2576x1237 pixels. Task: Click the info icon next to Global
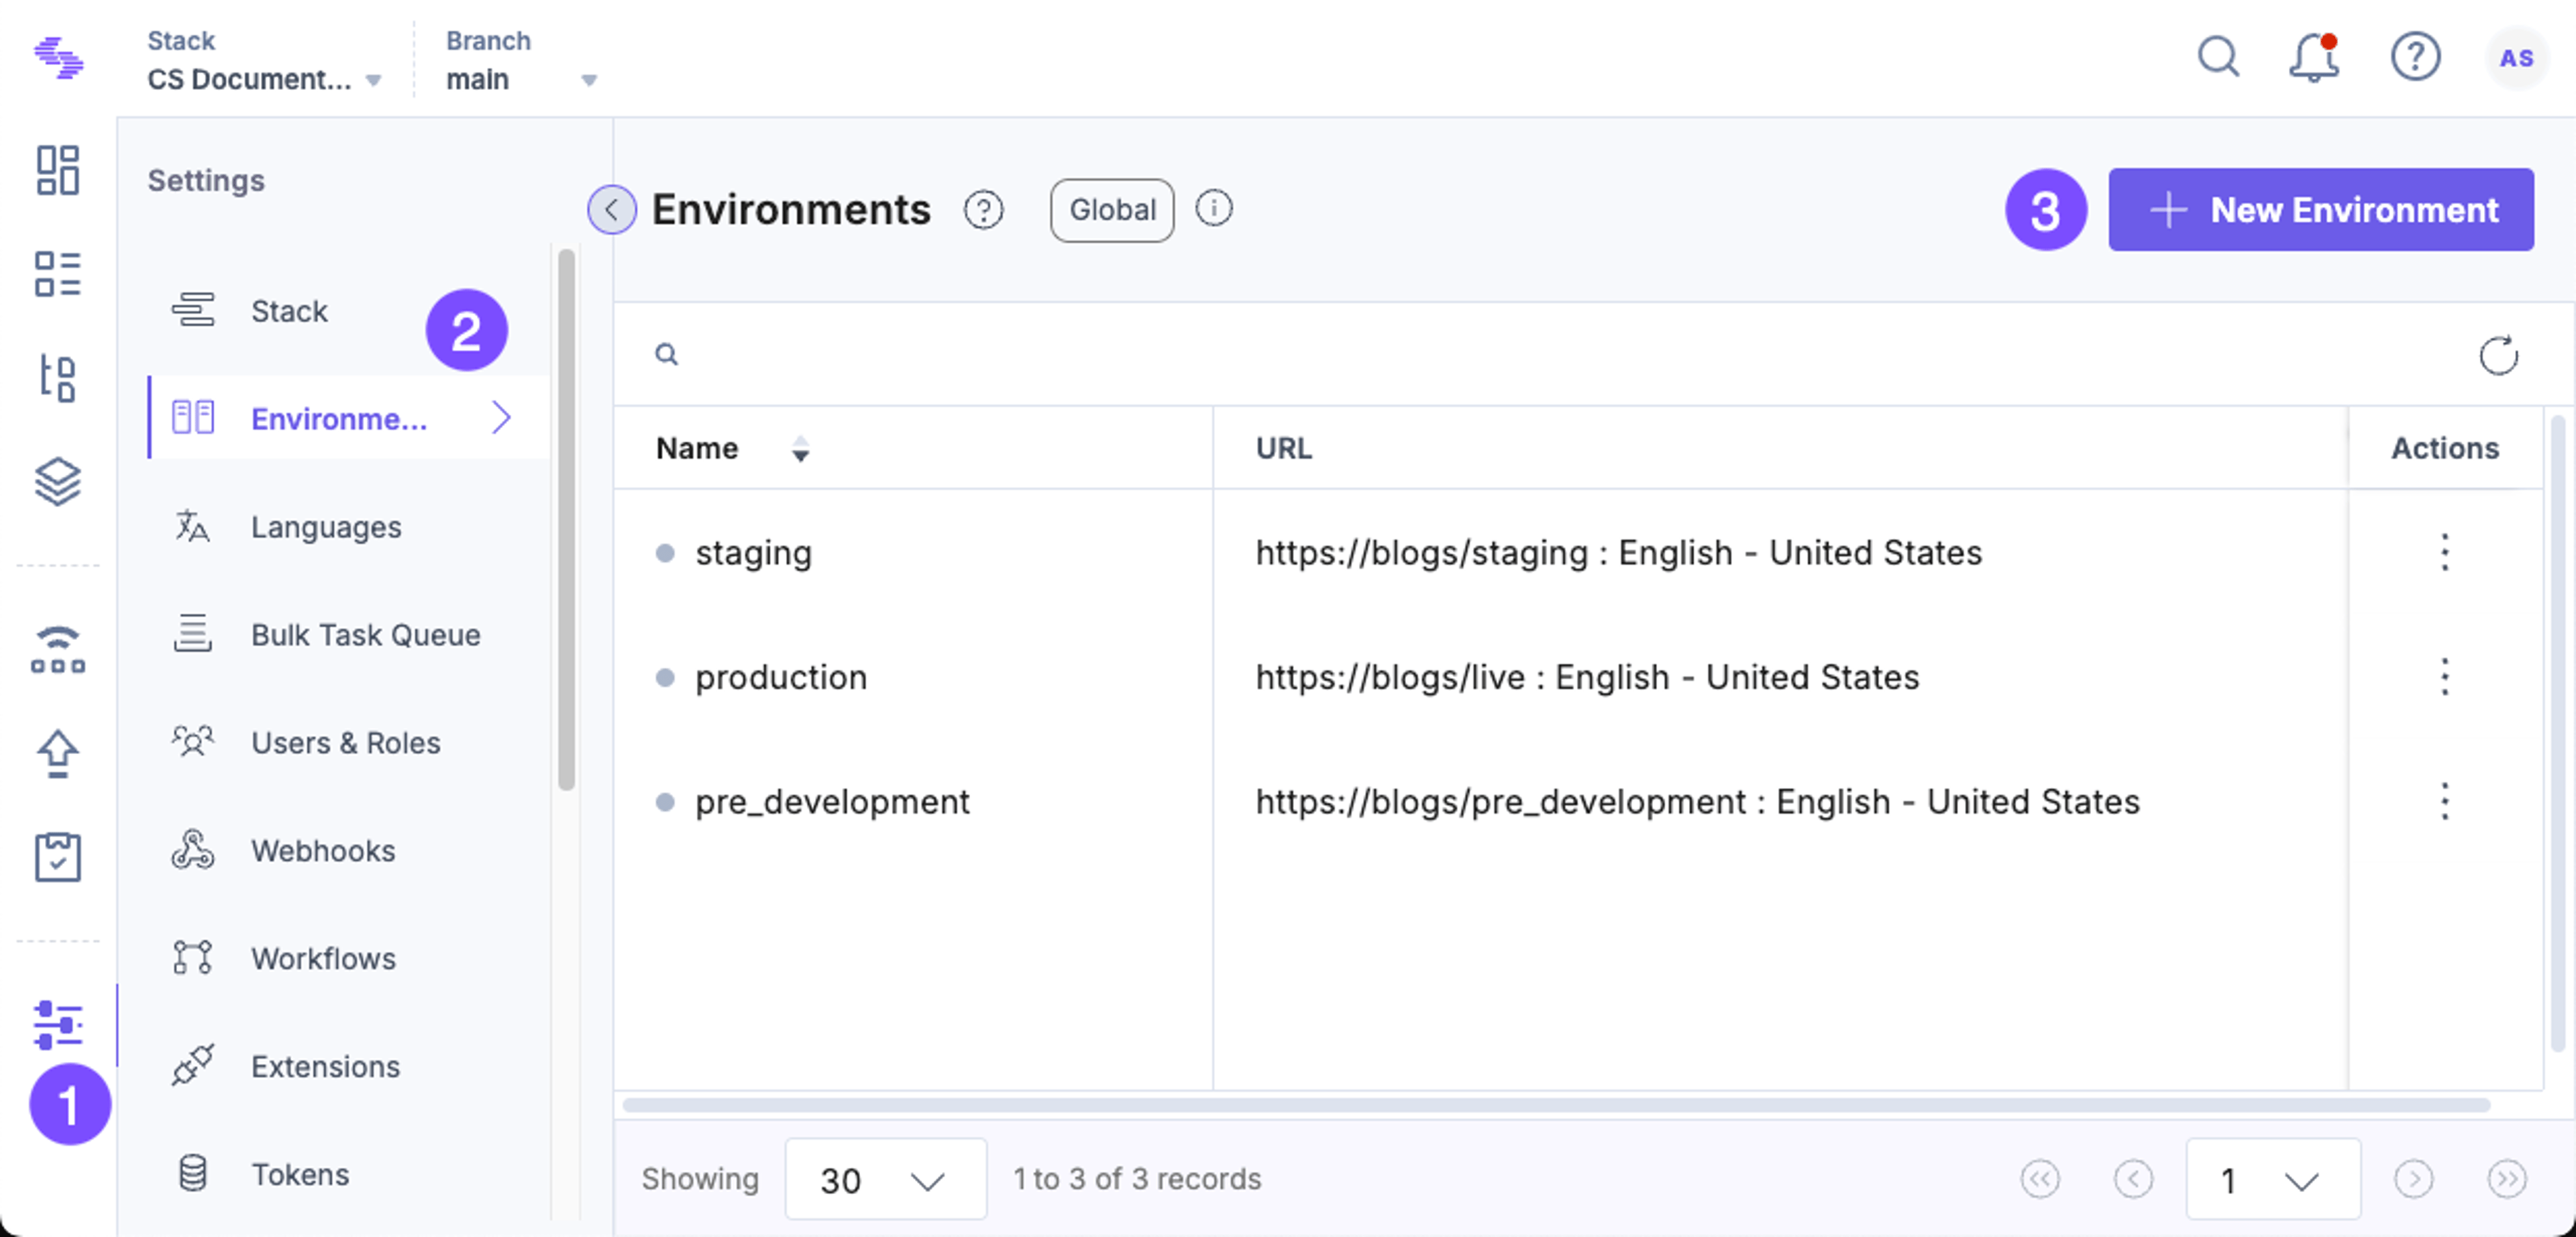(1214, 208)
